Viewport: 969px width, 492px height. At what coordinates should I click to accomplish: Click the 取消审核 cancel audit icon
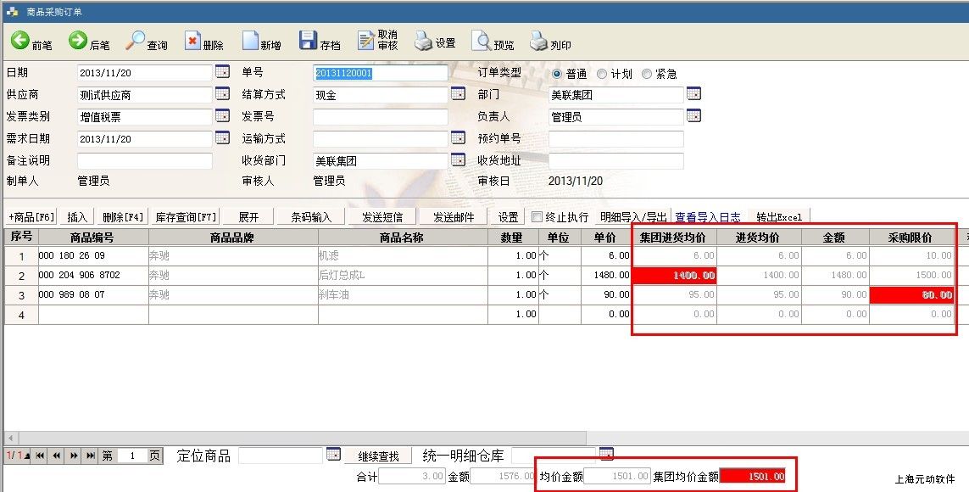point(366,41)
